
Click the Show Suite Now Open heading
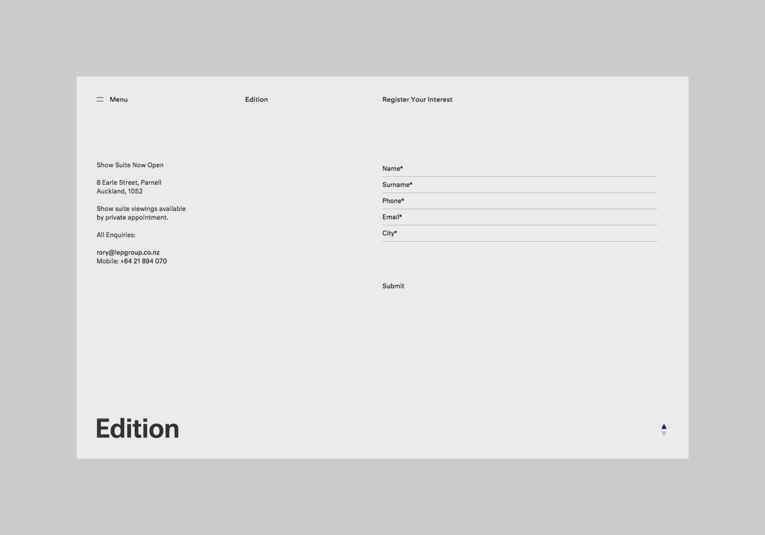pos(130,165)
